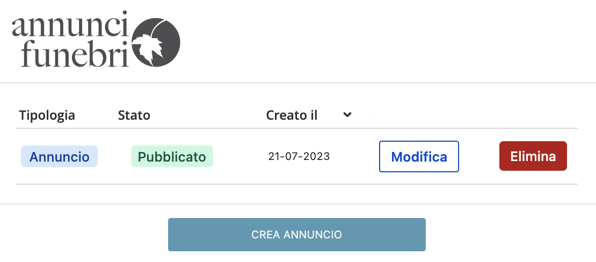Edit the announcement created on 21-07-2023
The width and height of the screenshot is (596, 262).
click(419, 157)
